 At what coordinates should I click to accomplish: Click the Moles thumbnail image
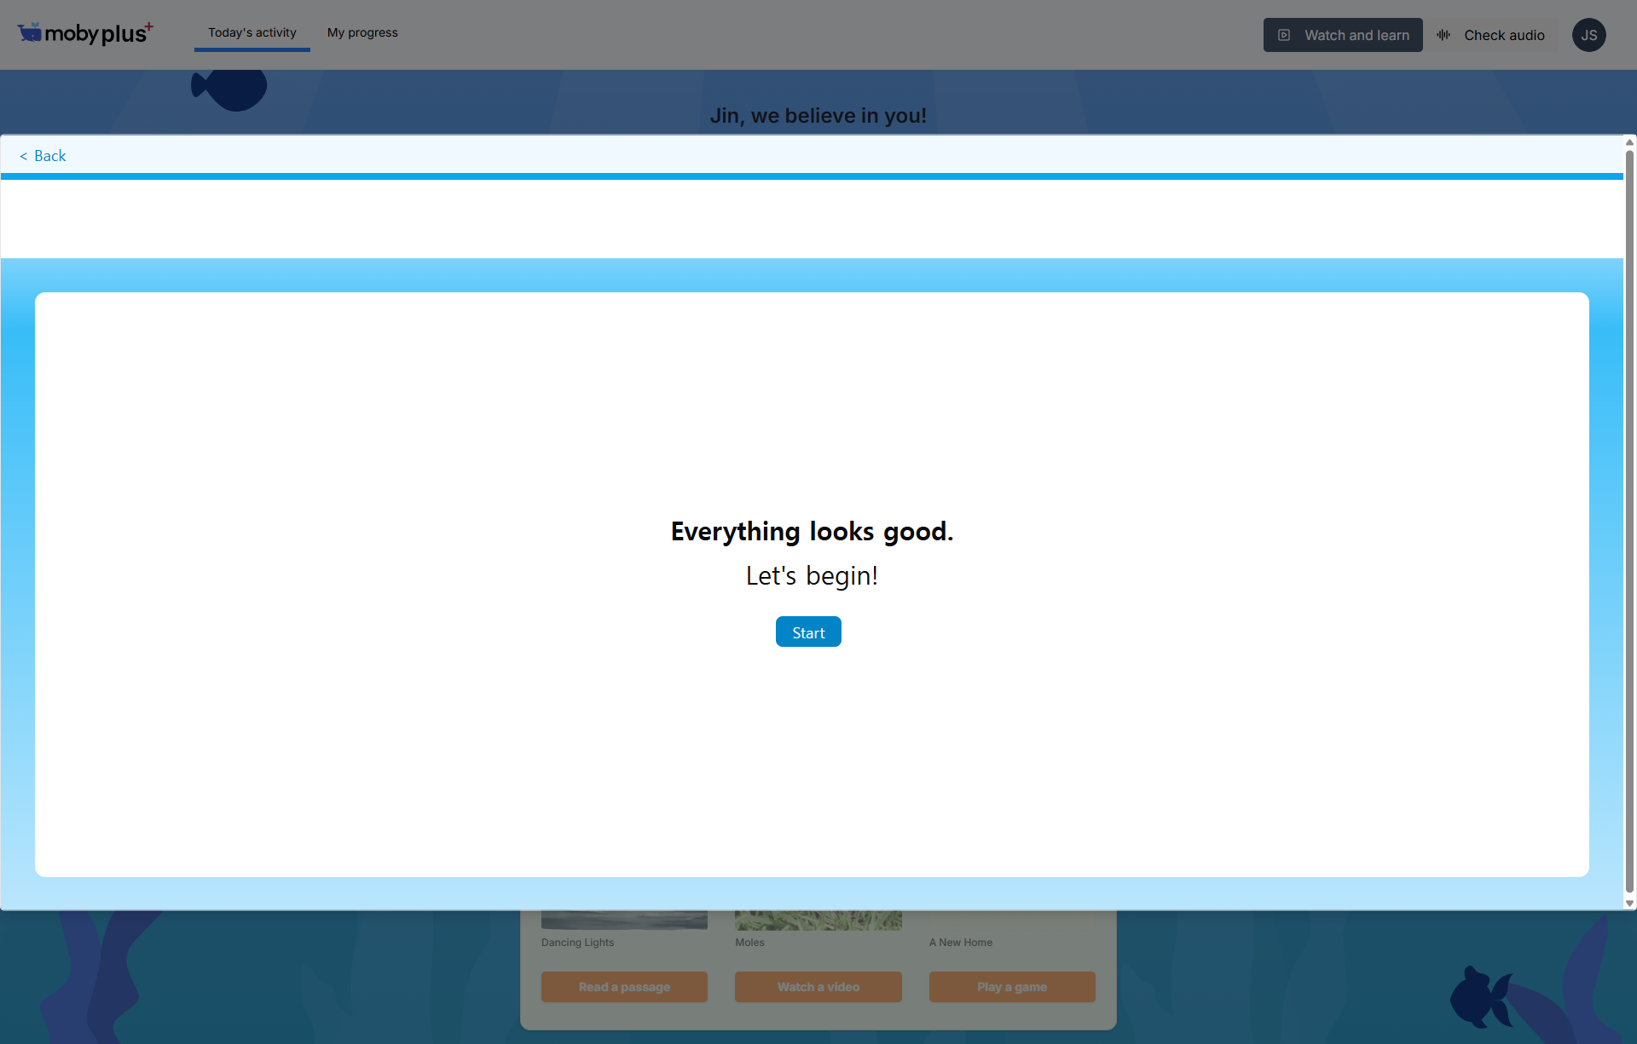click(x=818, y=920)
